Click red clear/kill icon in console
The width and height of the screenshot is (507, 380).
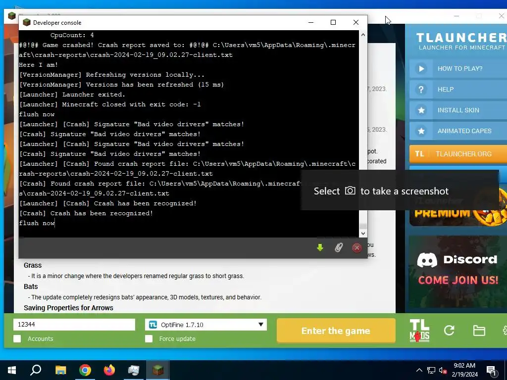[x=356, y=248]
